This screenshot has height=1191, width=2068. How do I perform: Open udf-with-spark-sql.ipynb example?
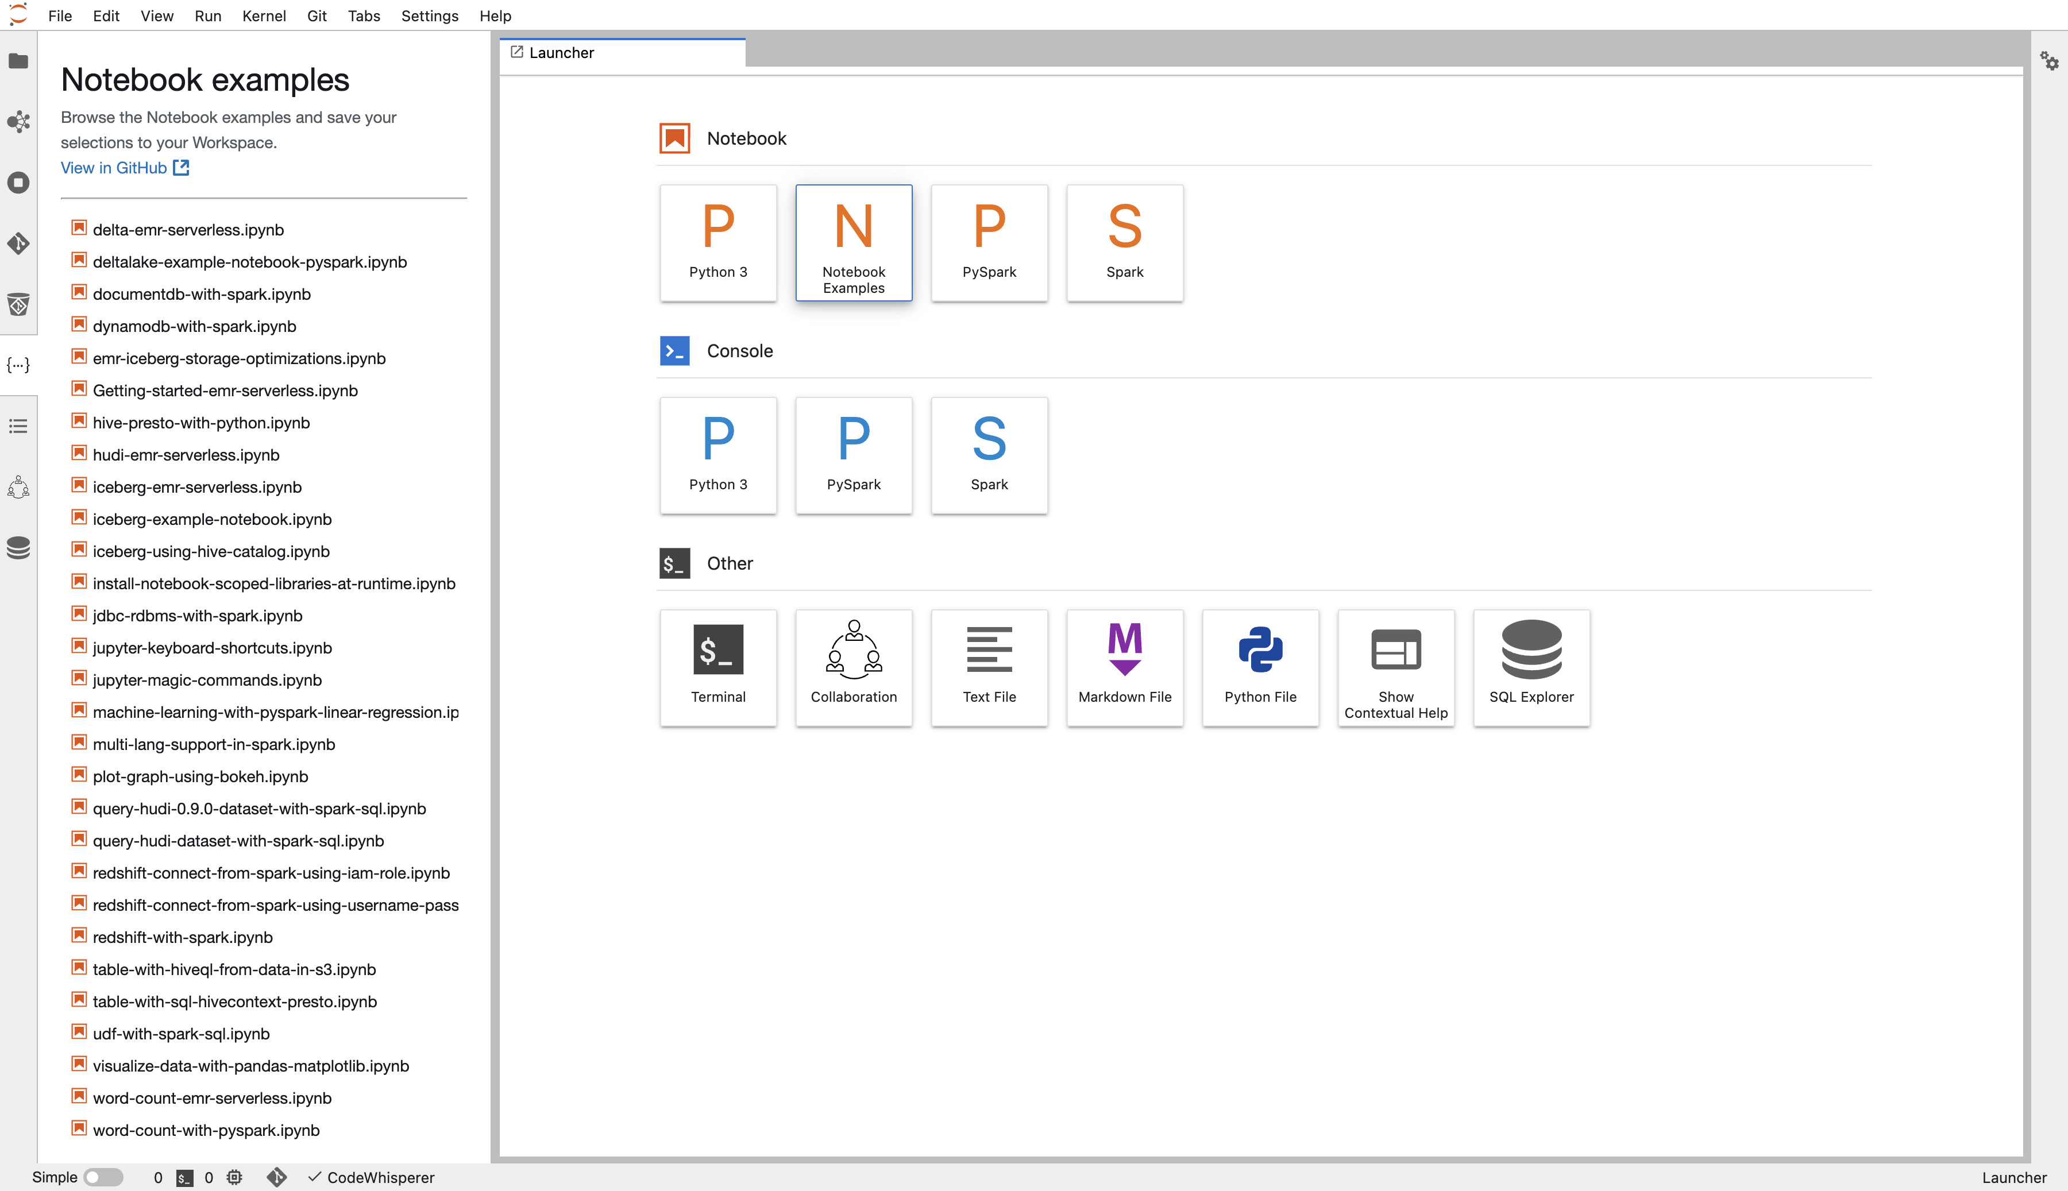[x=181, y=1034]
